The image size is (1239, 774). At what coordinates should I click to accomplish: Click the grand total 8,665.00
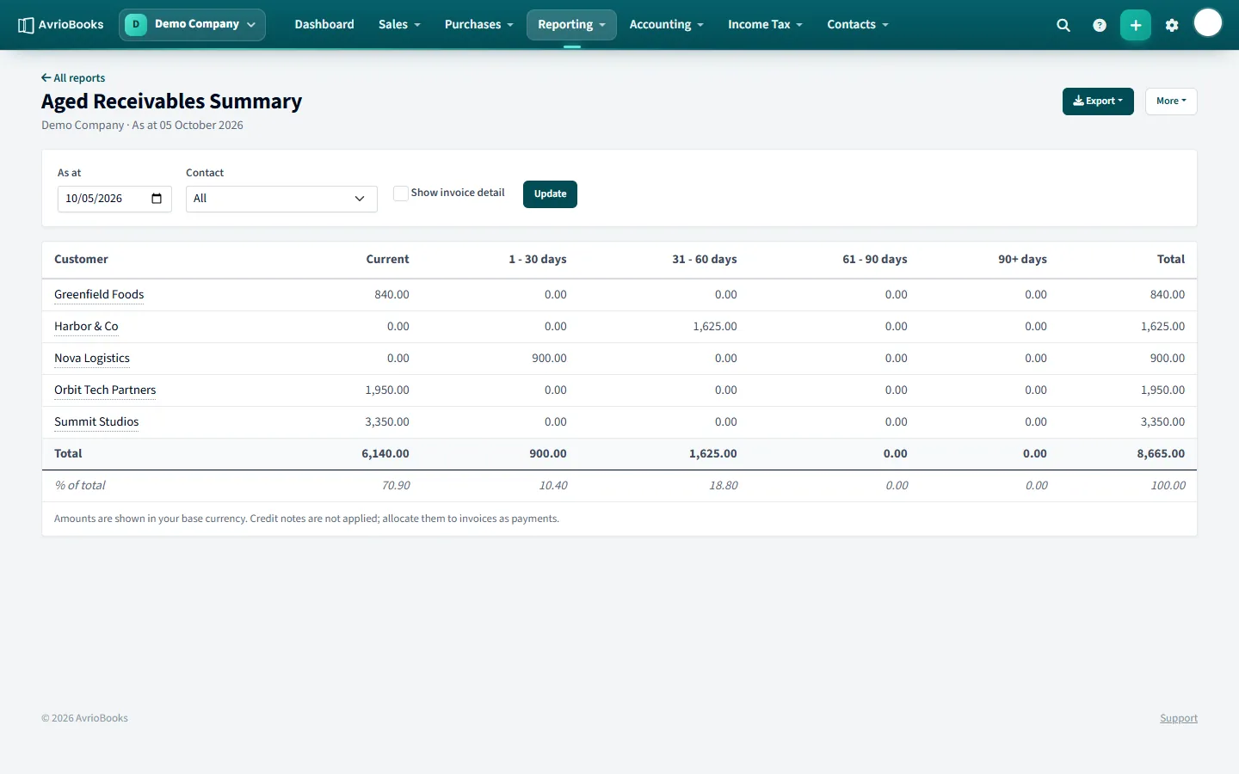(1161, 454)
